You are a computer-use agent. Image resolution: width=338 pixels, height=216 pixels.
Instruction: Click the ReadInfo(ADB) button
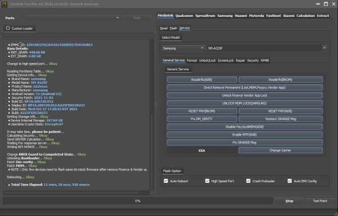click(x=202, y=80)
